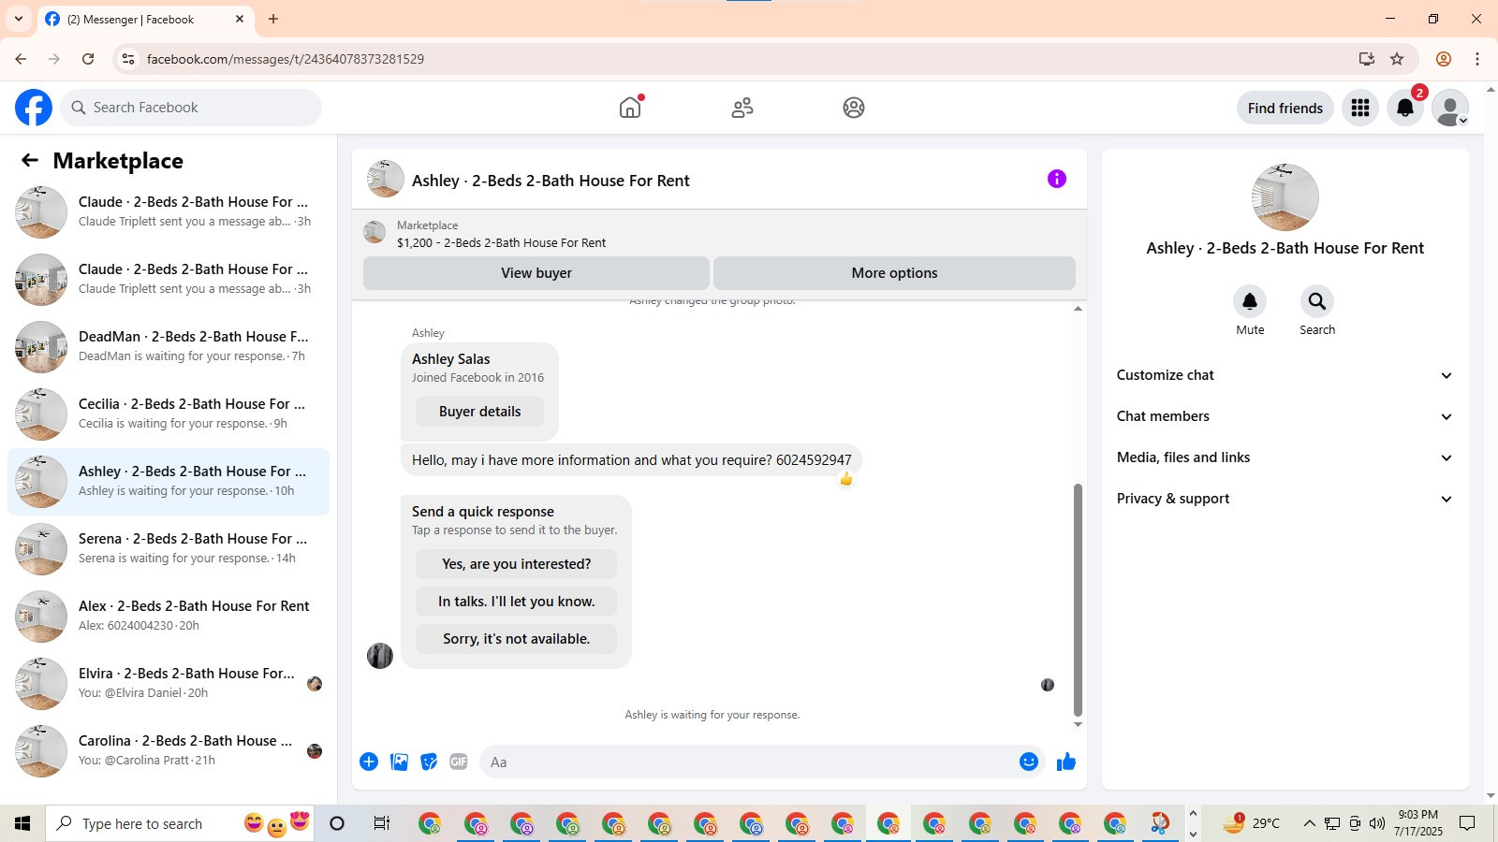
Task: Click the browser address bar URL
Action: [286, 59]
